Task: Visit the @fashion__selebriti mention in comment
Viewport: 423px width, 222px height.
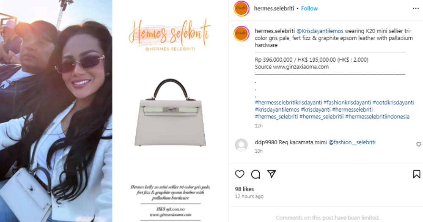Action: [x=352, y=142]
